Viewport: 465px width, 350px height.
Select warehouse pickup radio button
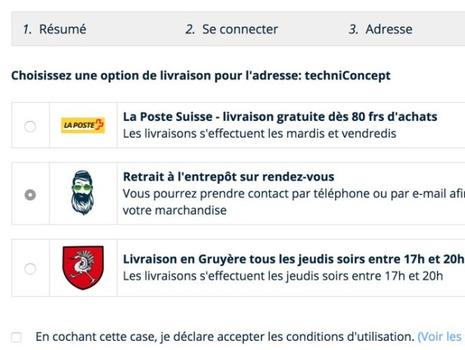tap(30, 194)
